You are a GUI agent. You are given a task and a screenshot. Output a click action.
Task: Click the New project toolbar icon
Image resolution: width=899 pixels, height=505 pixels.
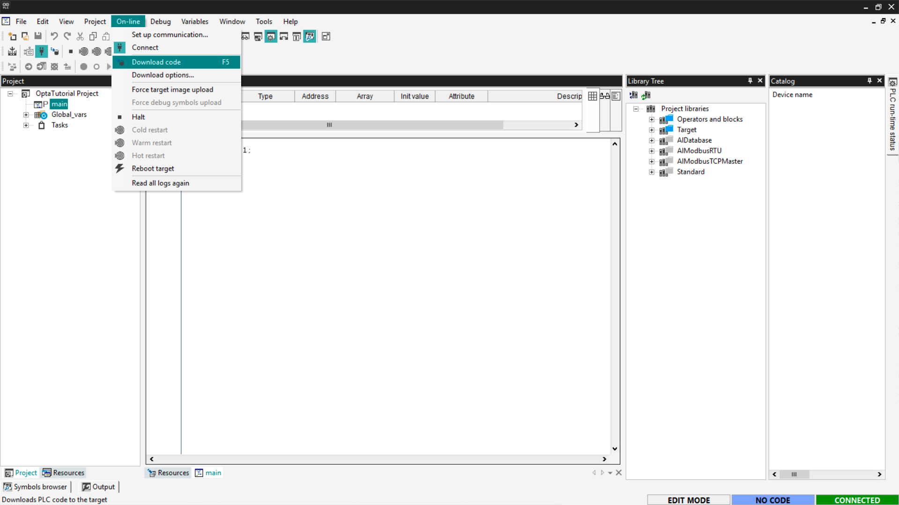[x=12, y=36]
